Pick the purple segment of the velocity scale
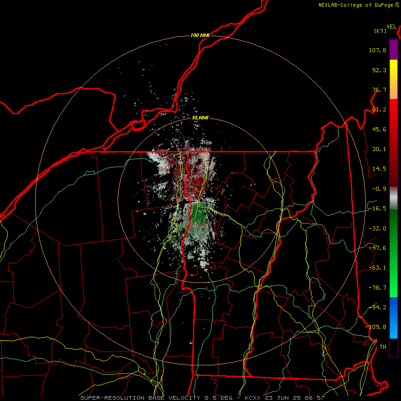 pyautogui.click(x=393, y=49)
